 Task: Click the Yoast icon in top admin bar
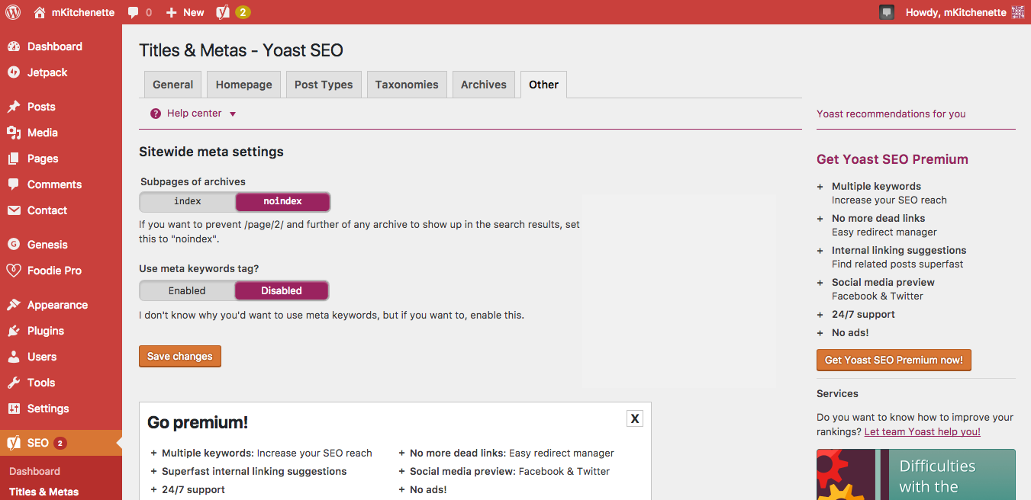pyautogui.click(x=223, y=12)
